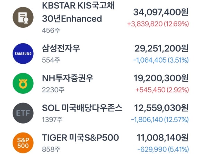Tap the blue Samsung logo icon

23,54
